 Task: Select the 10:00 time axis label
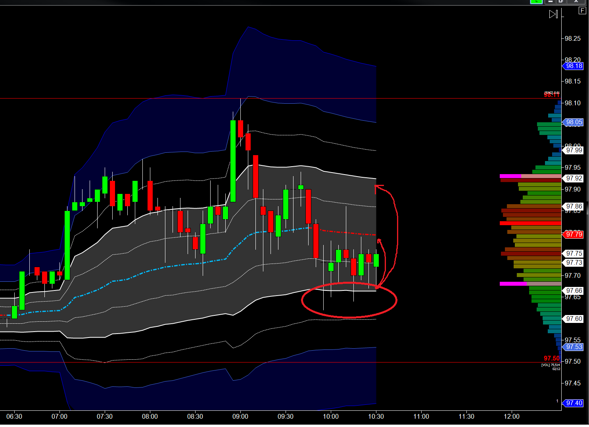[331, 417]
